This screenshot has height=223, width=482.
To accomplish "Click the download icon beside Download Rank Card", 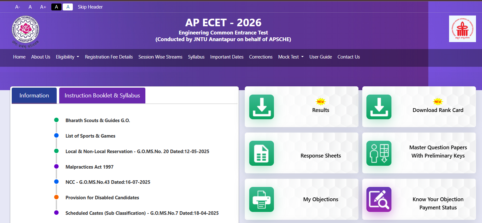I will 379,107.
